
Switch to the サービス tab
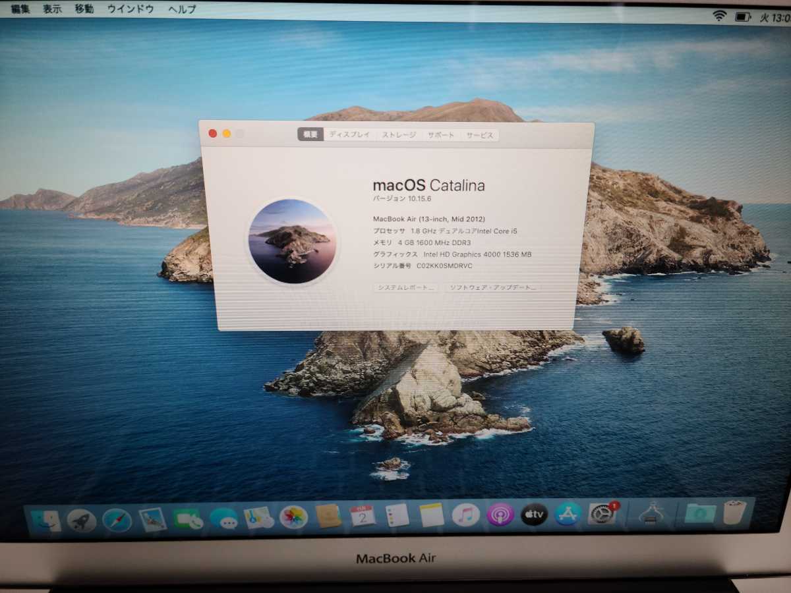[x=480, y=135]
